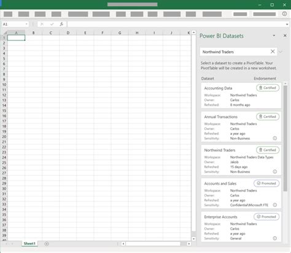This screenshot has width=291, height=253.
Task: Add a new sheet with plus icon
Action: click(x=47, y=244)
